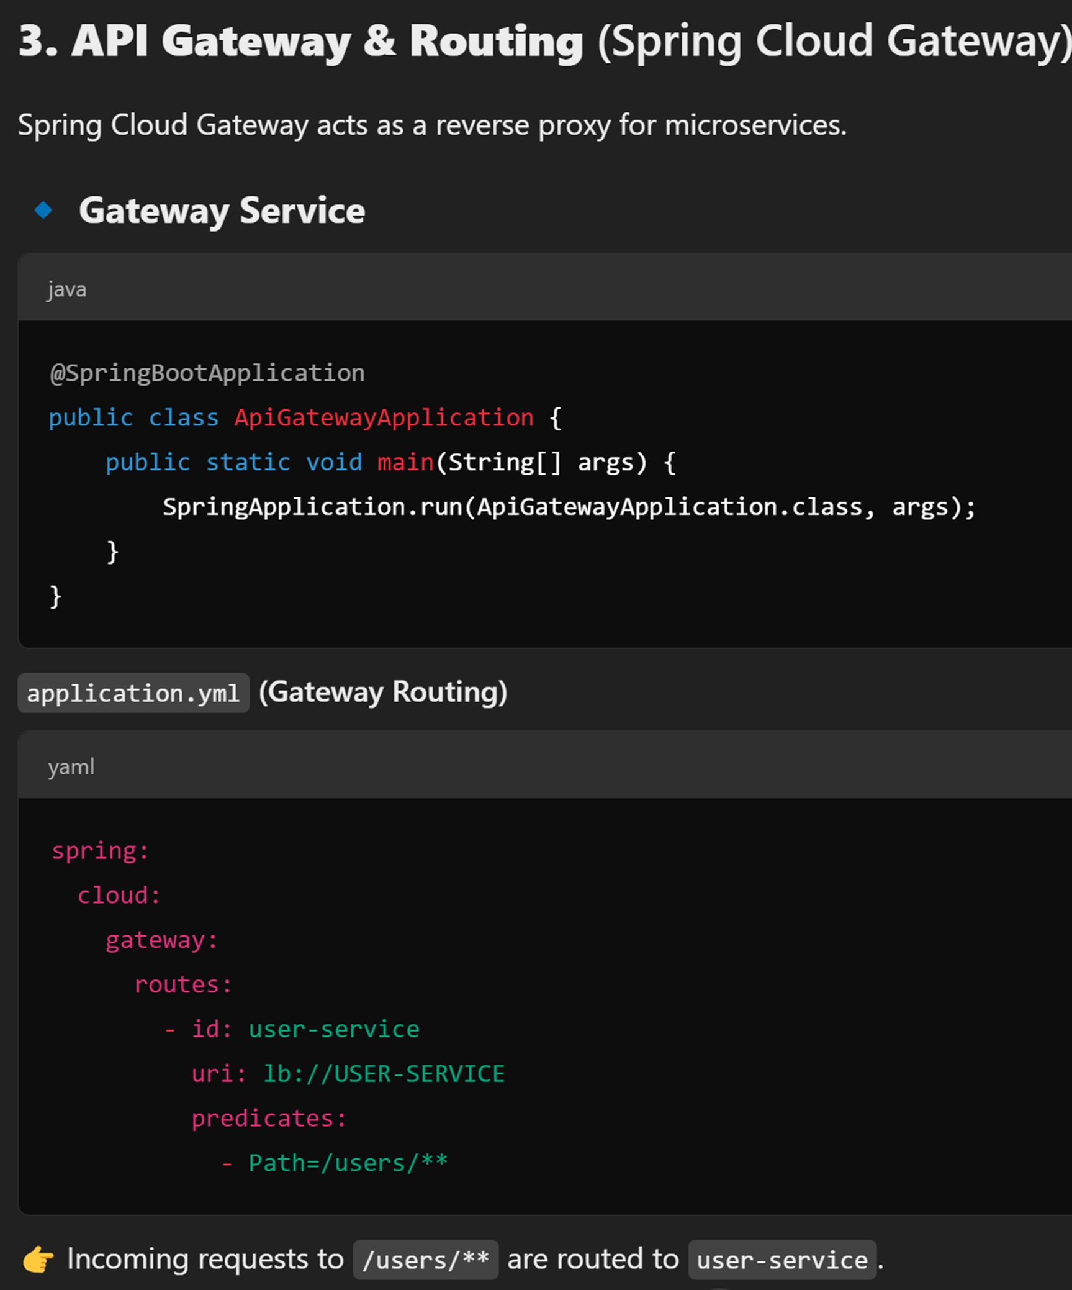This screenshot has height=1290, width=1072.
Task: Click the blue diamond bullet icon
Action: [x=43, y=210]
